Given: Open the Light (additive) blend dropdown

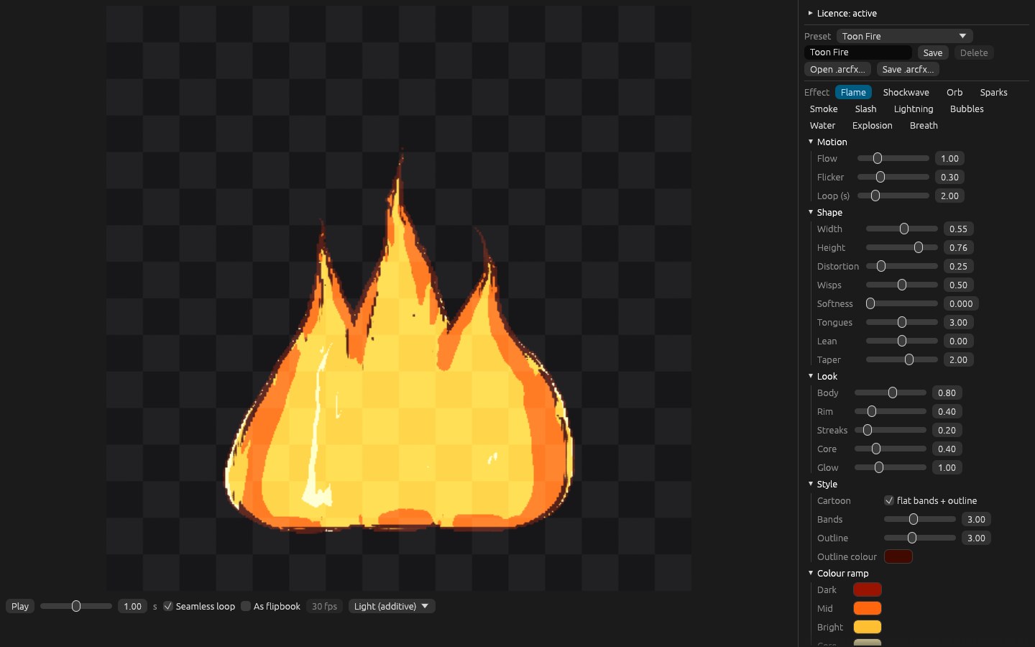Looking at the screenshot, I should [392, 606].
